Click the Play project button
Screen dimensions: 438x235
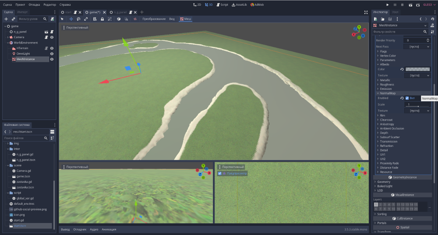click(x=388, y=4)
